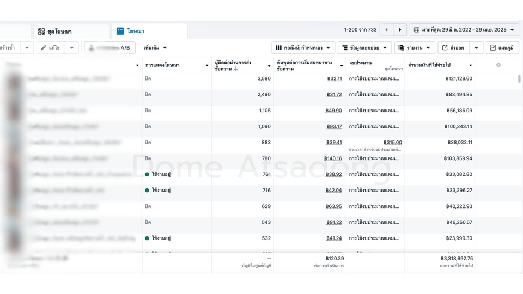Click active status ใช้งานอยู่ in 716 row
This screenshot has width=523, height=294.
158,191
